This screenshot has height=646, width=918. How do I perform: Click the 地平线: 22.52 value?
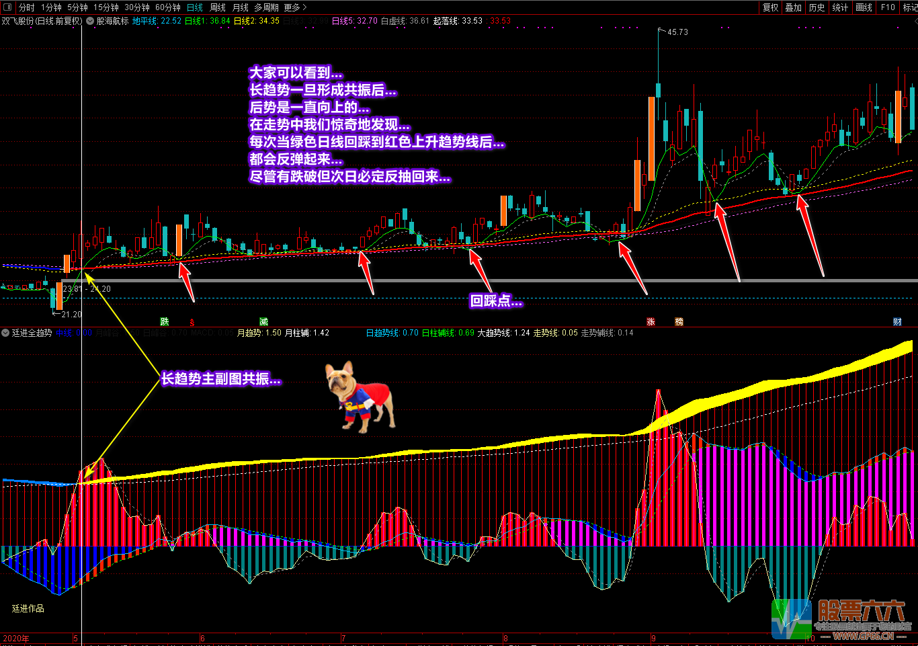(x=157, y=21)
